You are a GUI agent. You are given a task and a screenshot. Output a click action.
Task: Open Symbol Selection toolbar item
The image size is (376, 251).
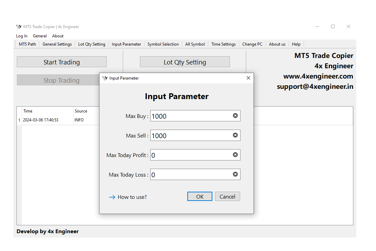(x=163, y=44)
